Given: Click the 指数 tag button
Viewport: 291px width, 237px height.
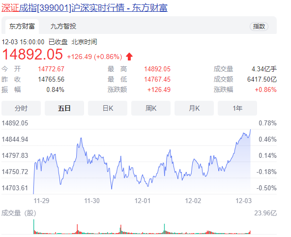Looking at the screenshot, I should click(259, 27).
